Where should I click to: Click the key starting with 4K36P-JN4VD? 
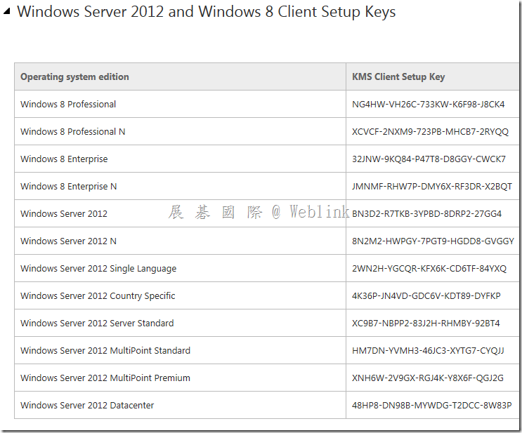click(x=426, y=295)
